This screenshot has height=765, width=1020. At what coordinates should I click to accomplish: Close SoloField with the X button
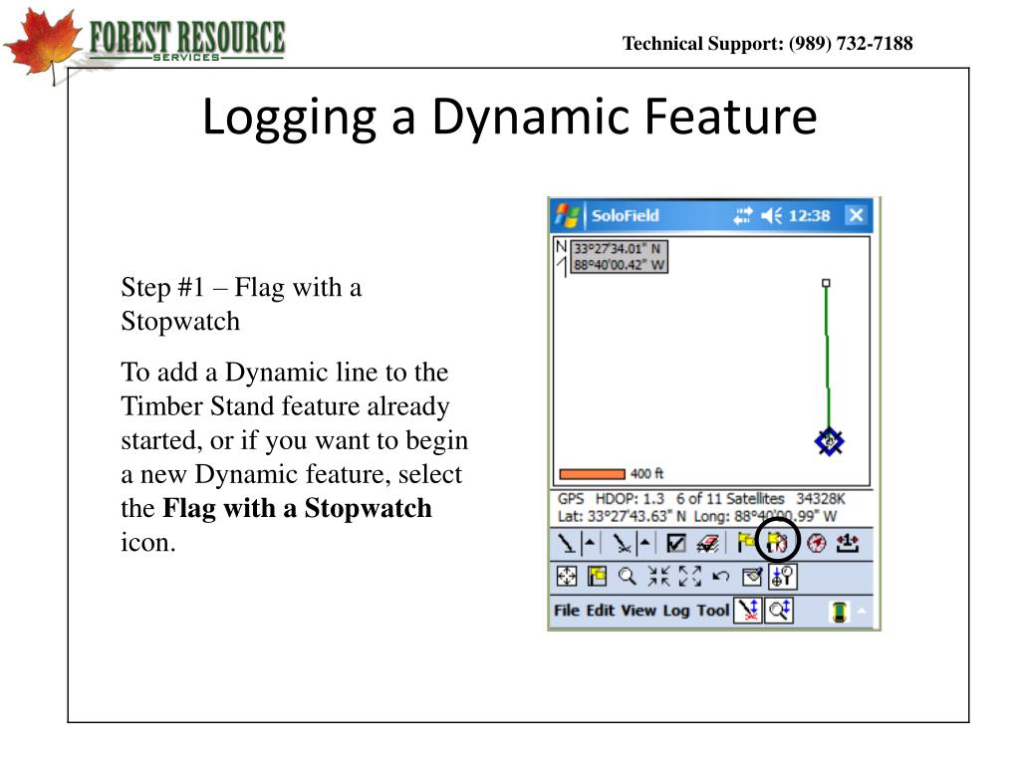[x=856, y=215]
